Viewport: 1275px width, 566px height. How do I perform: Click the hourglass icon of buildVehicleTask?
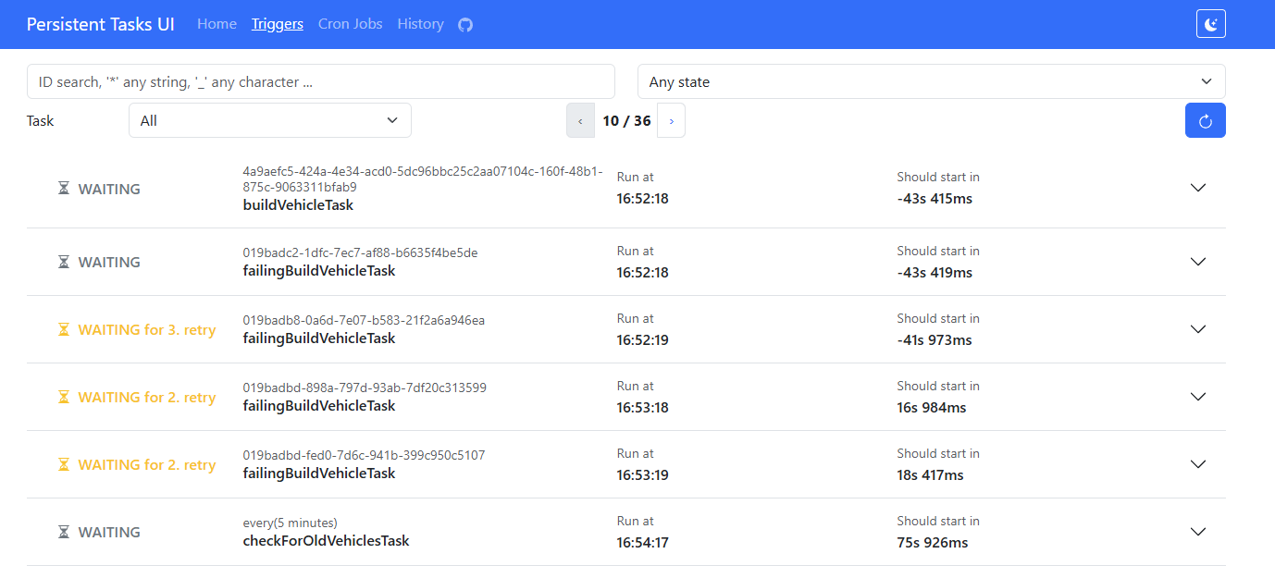click(x=64, y=189)
